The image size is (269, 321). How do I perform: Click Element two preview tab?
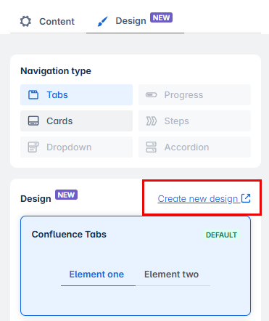coord(171,275)
